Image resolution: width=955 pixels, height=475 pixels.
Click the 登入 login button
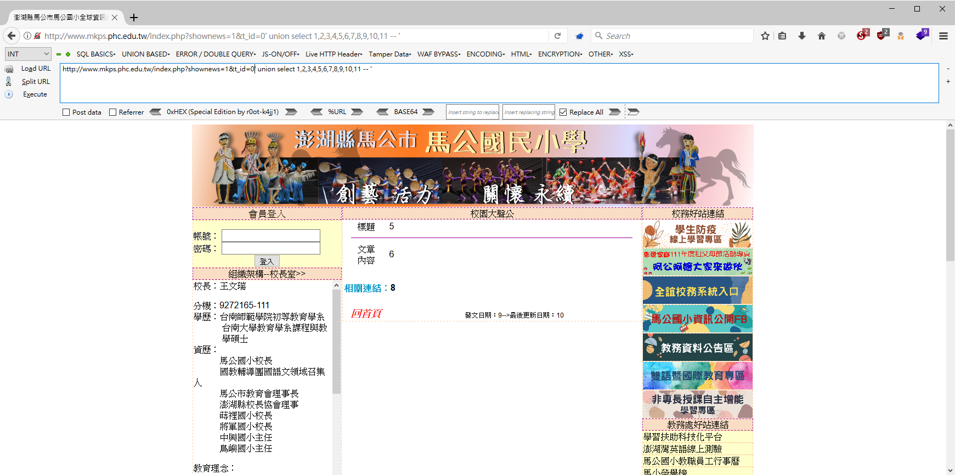click(x=267, y=261)
